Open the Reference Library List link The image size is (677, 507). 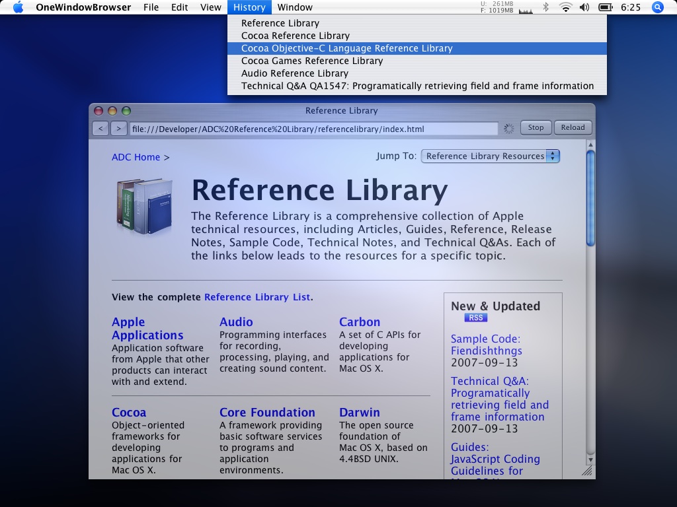coord(257,297)
